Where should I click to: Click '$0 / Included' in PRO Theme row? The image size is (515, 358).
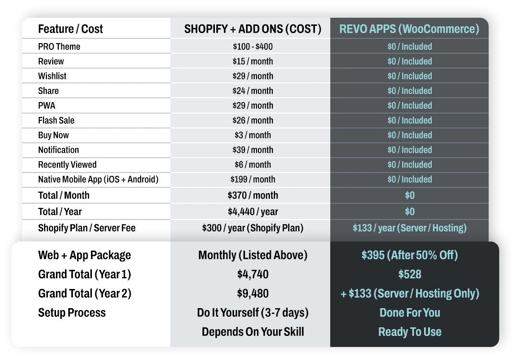pos(410,46)
